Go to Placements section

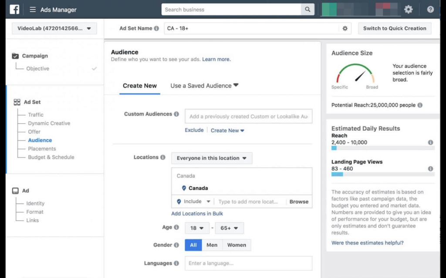(x=42, y=149)
